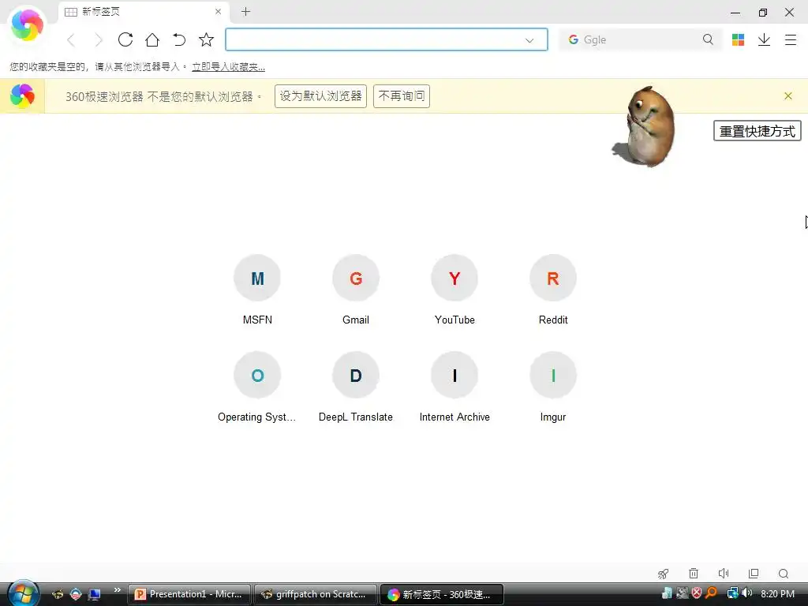Screen dimensions: 808x606
Task: Expand the address bar dropdown arrow
Action: point(529,40)
